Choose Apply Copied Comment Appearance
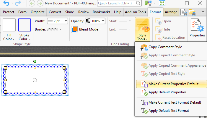Screen dimensions: 207x118 coord(171,65)
